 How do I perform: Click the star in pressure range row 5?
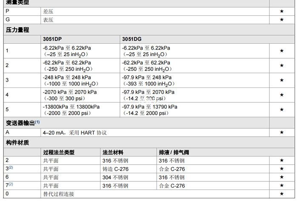click(282, 110)
